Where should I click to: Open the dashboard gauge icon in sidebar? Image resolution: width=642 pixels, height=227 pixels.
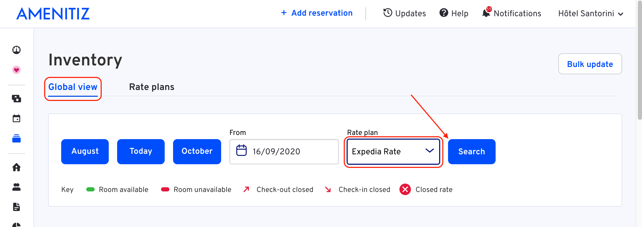tap(16, 50)
